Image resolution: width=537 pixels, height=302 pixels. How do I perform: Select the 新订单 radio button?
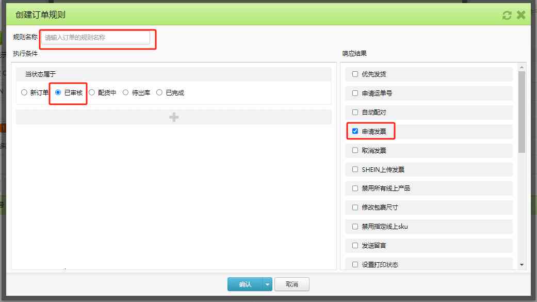click(24, 93)
